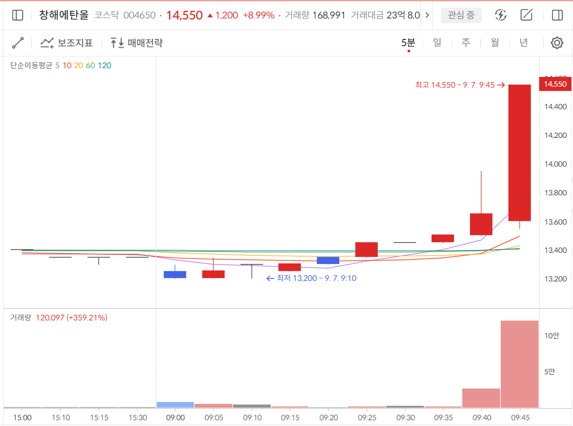This screenshot has height=426, width=573.
Task: Expand stock info with the chevron arrow
Action: click(427, 15)
